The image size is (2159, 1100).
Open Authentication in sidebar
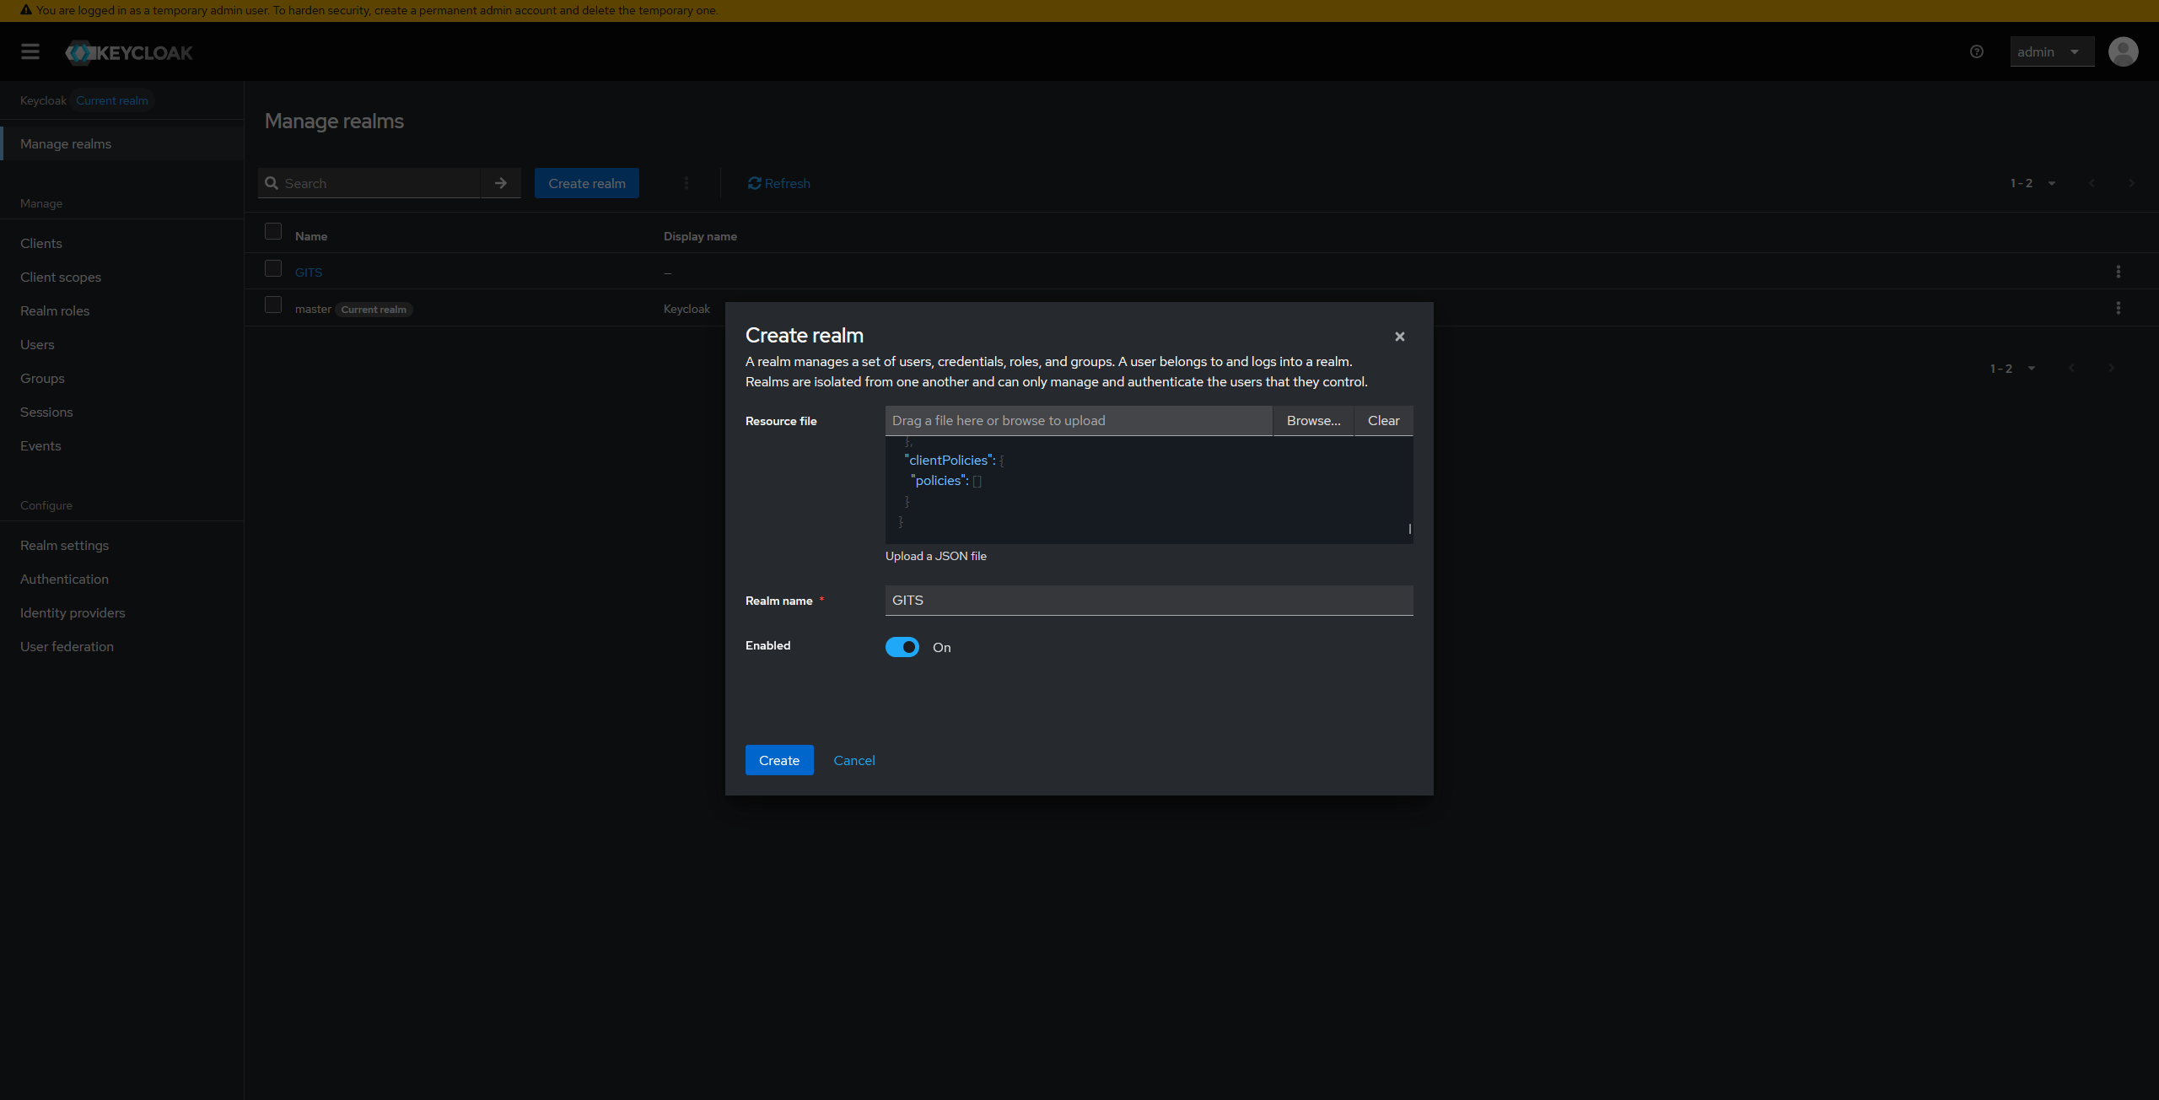(122, 579)
